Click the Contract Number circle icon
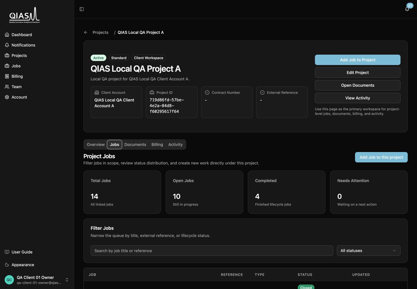The image size is (417, 289). pos(207,92)
